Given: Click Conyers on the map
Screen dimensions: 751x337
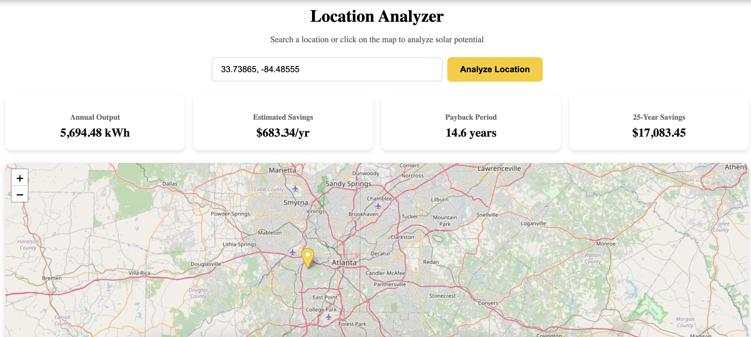Looking at the screenshot, I should coord(488,303).
